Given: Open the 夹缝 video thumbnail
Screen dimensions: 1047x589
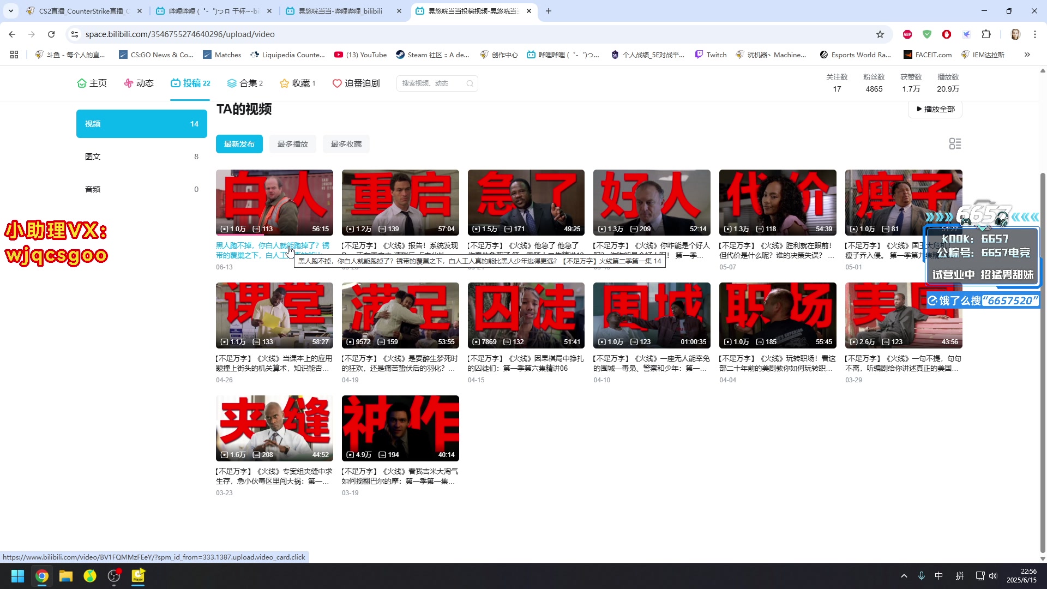Looking at the screenshot, I should pyautogui.click(x=274, y=428).
